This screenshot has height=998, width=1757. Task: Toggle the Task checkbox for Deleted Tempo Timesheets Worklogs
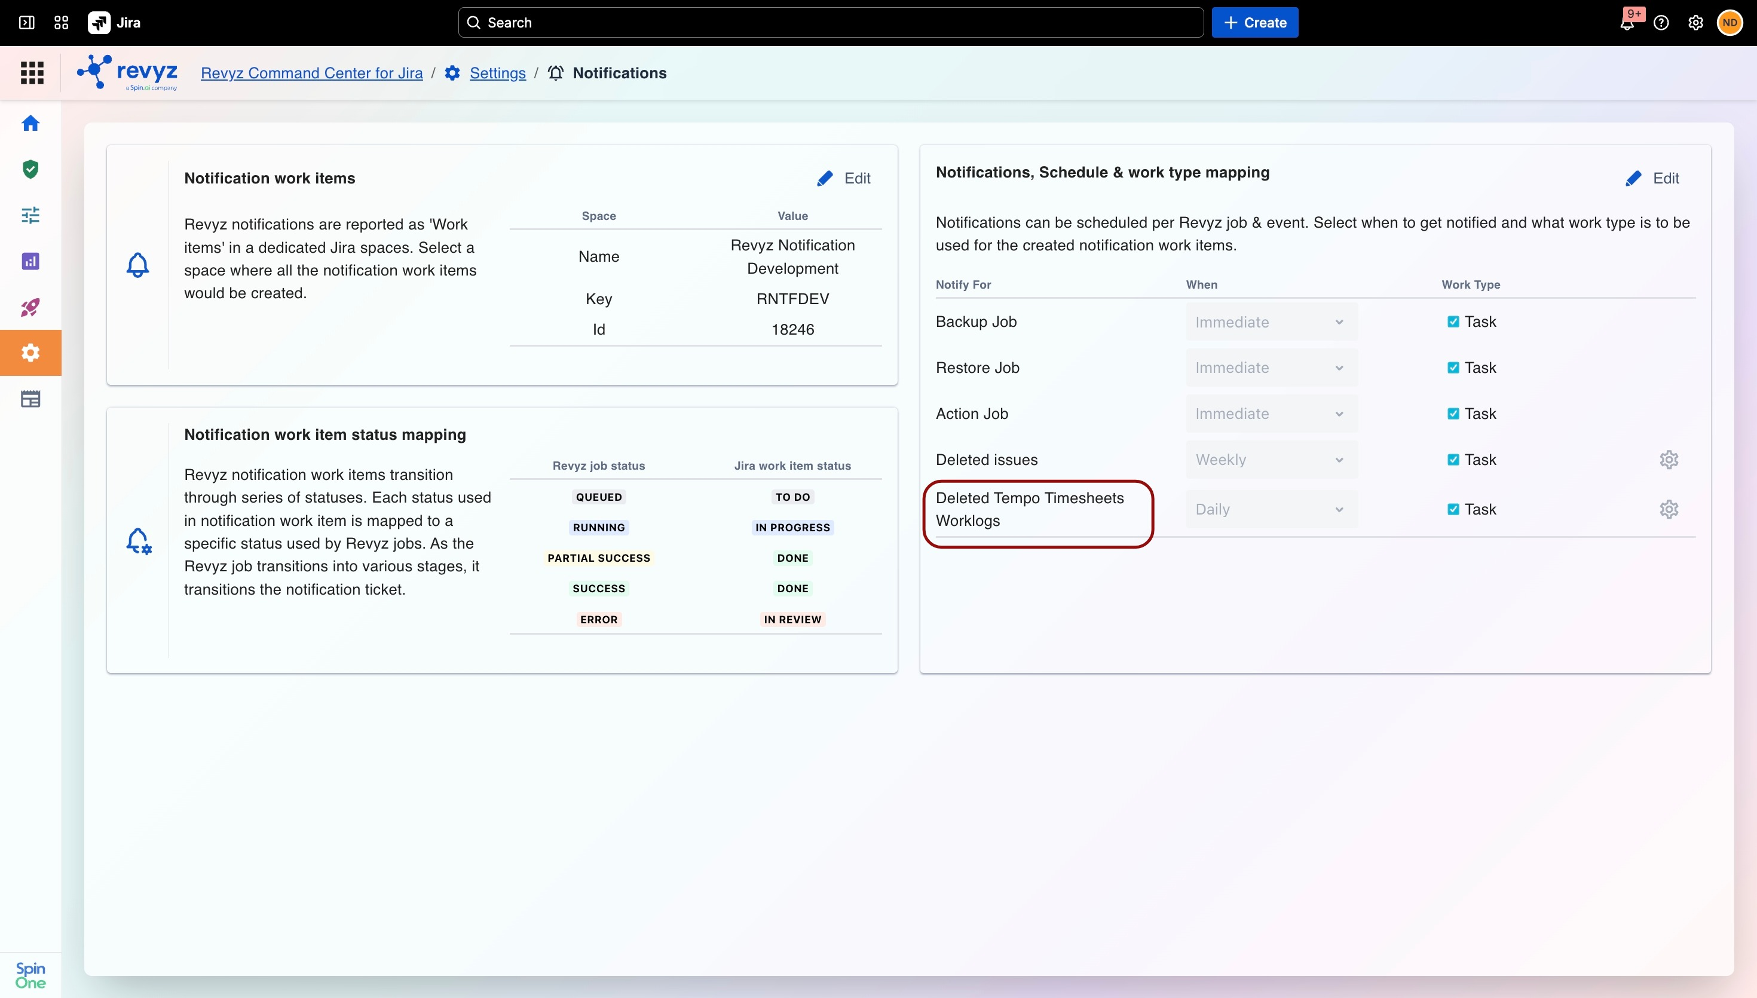click(x=1453, y=509)
